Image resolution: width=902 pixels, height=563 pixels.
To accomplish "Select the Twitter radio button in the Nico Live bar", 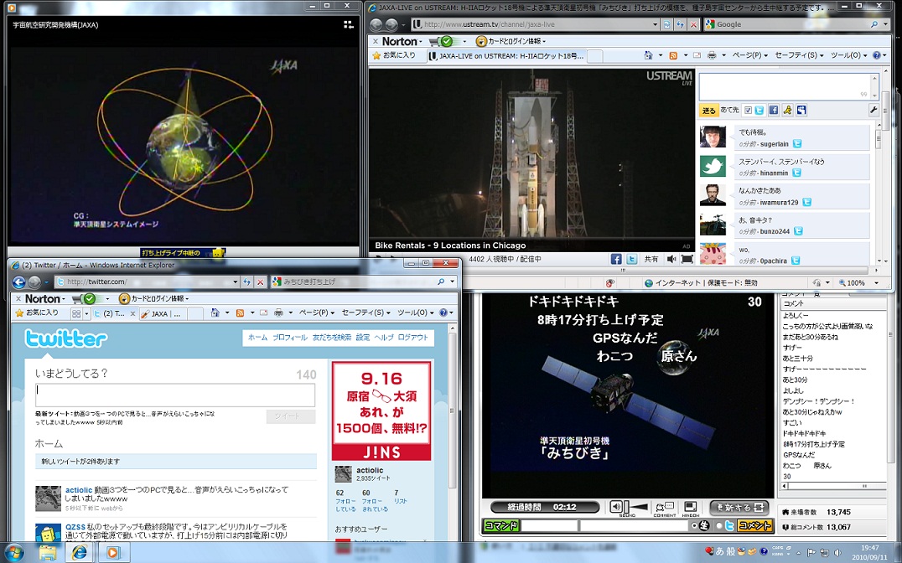I will 719,525.
